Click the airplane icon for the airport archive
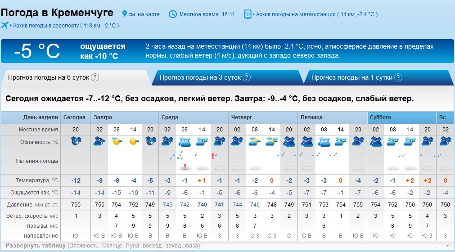The height and width of the screenshot is (252, 455). 5,25
